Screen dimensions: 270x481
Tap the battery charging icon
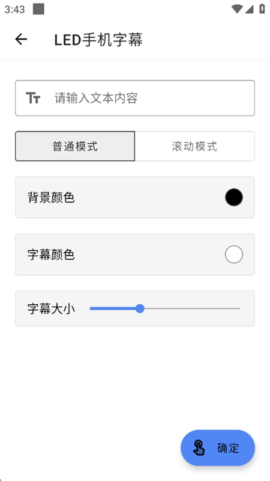click(x=262, y=8)
